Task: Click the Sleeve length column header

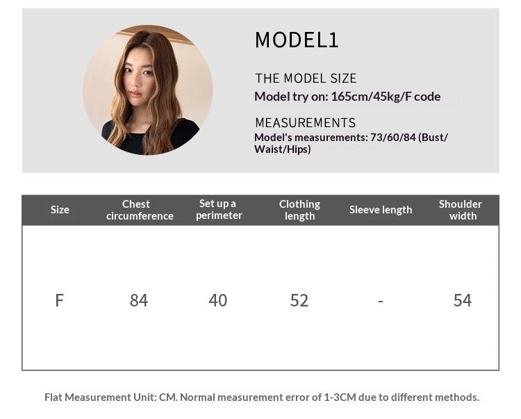Action: click(x=381, y=210)
